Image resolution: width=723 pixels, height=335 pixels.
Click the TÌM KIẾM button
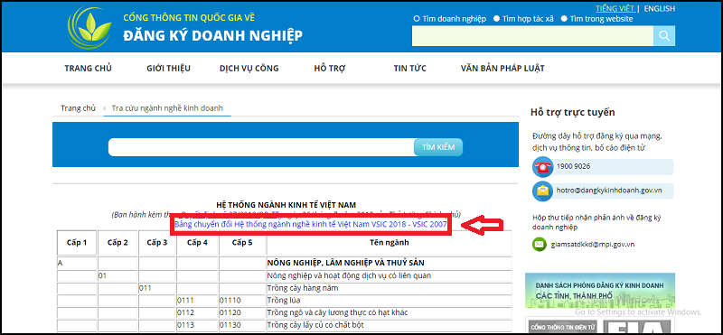(x=438, y=147)
